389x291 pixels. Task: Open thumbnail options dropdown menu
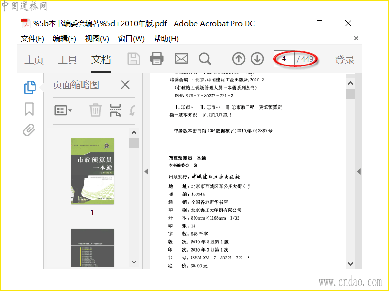click(x=63, y=111)
